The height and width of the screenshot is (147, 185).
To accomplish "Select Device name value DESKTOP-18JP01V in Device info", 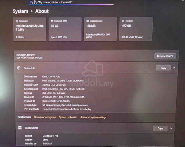I will [51, 77].
